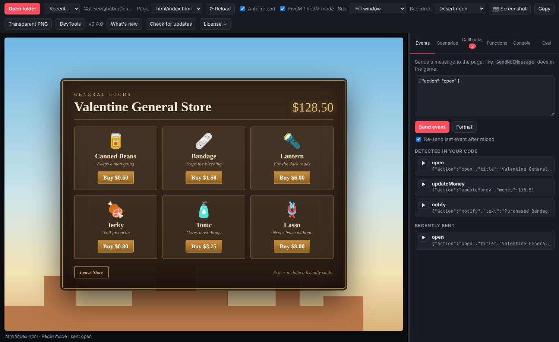Click the Bandage item icon

[204, 141]
